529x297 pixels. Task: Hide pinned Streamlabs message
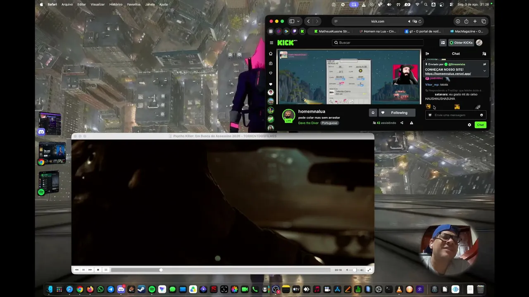pos(484,64)
